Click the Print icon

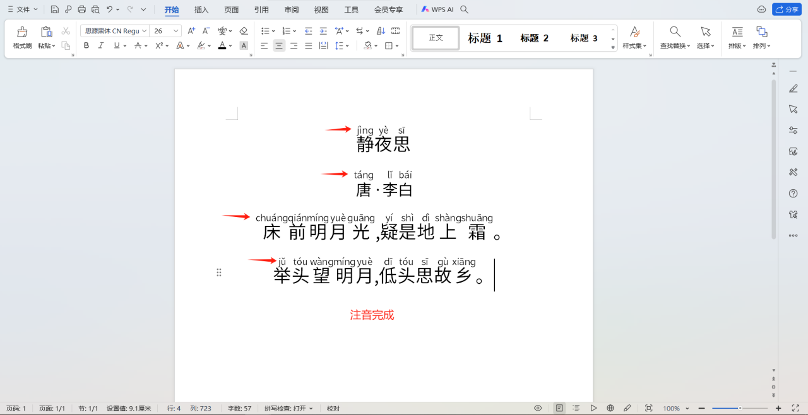point(81,9)
